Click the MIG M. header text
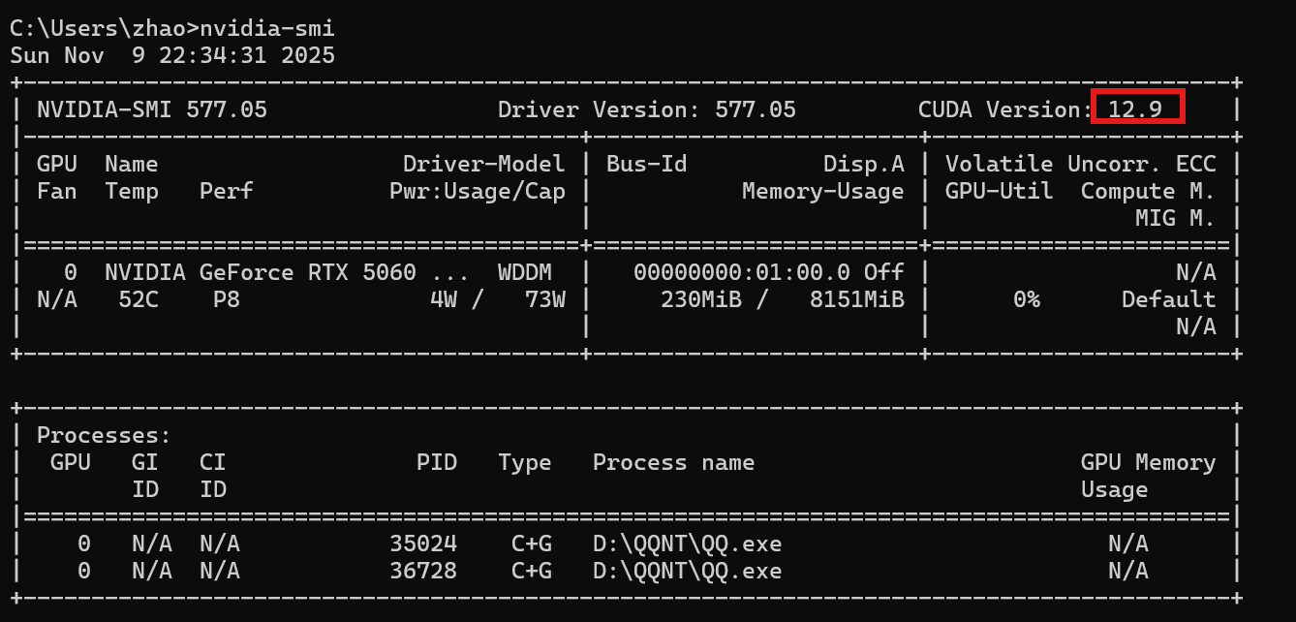The image size is (1296, 622). coord(1176,218)
